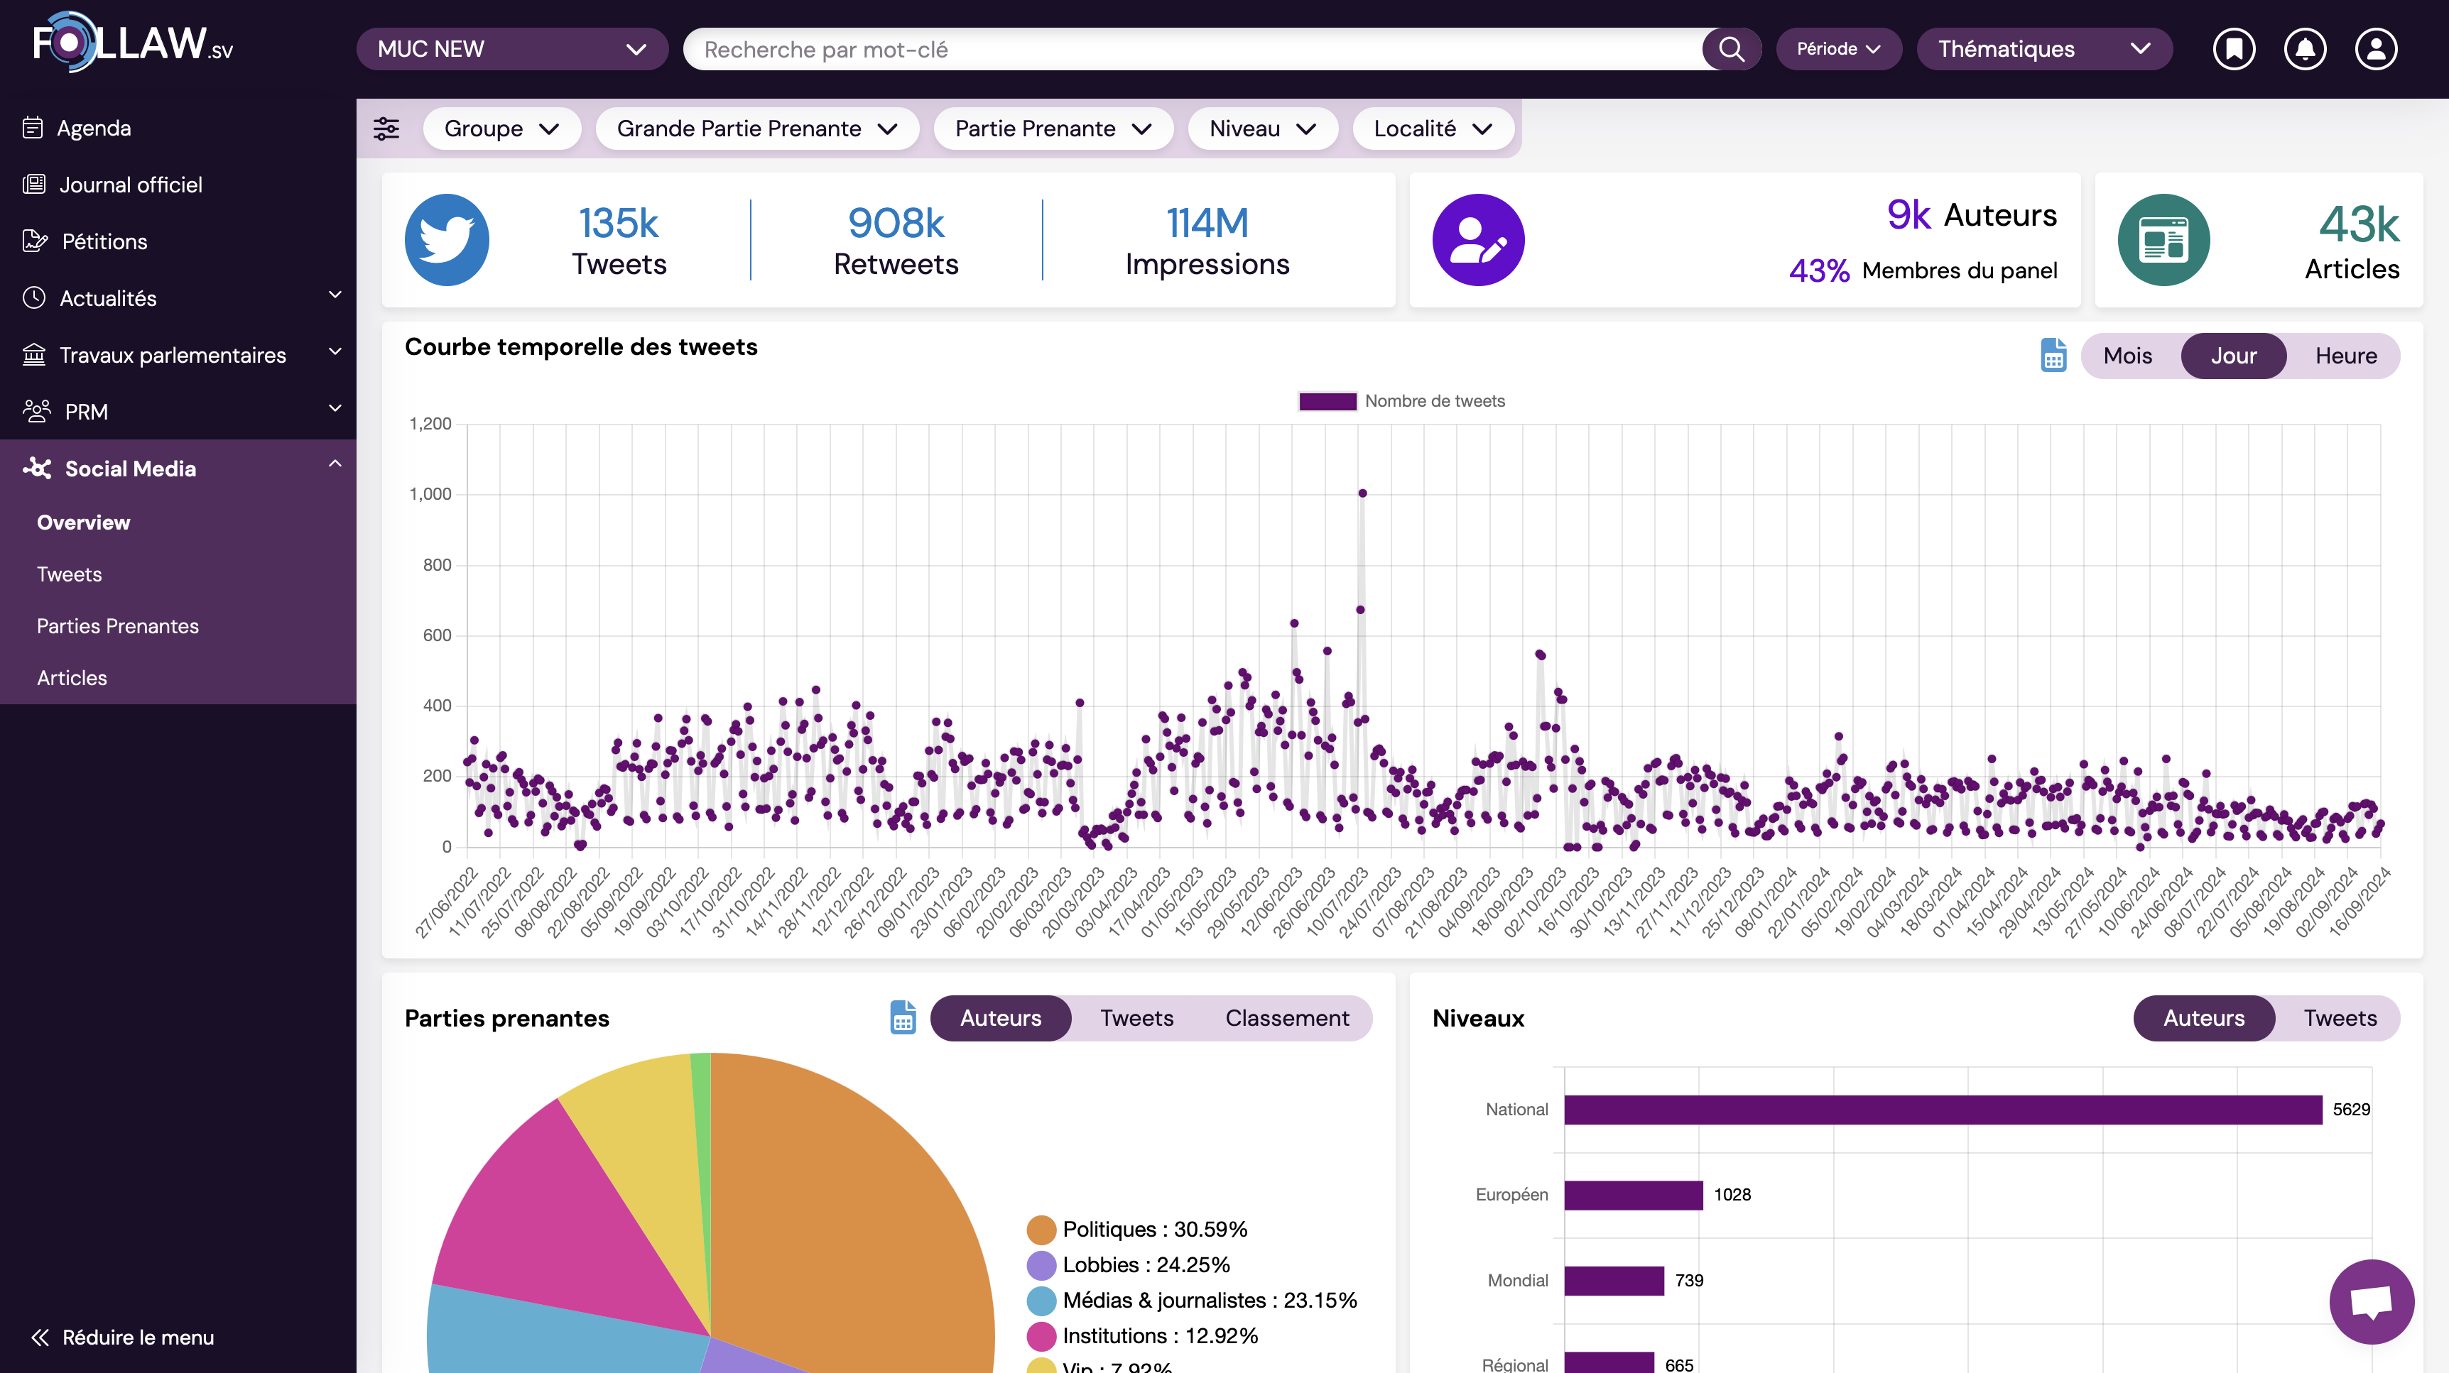The width and height of the screenshot is (2449, 1373).
Task: Click the green articles newspaper icon
Action: point(2163,239)
